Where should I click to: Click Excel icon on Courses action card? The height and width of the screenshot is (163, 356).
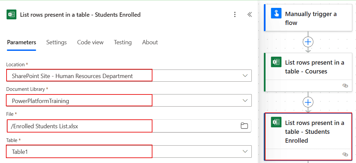(x=276, y=62)
